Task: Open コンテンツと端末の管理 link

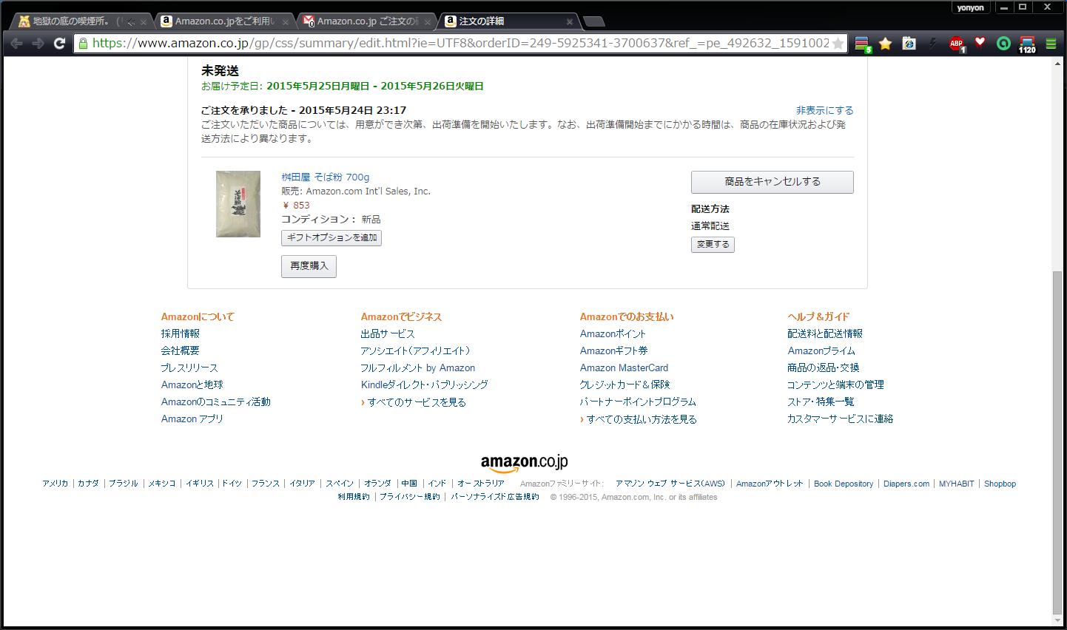Action: (835, 385)
